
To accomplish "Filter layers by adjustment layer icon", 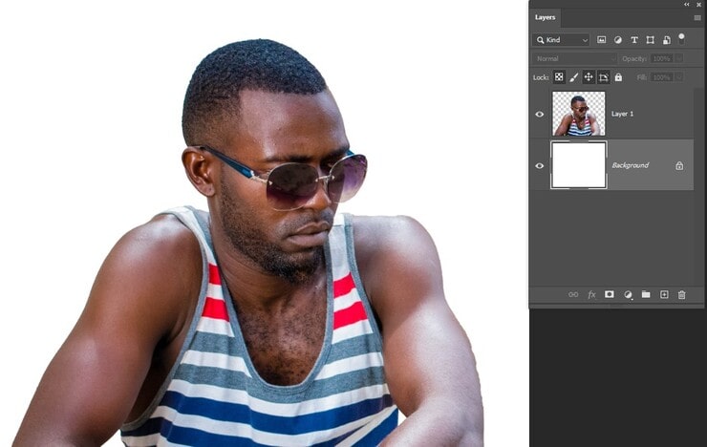I will click(618, 40).
